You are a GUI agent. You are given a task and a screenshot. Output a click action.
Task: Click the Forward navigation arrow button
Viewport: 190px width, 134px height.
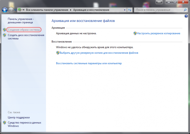(11, 10)
